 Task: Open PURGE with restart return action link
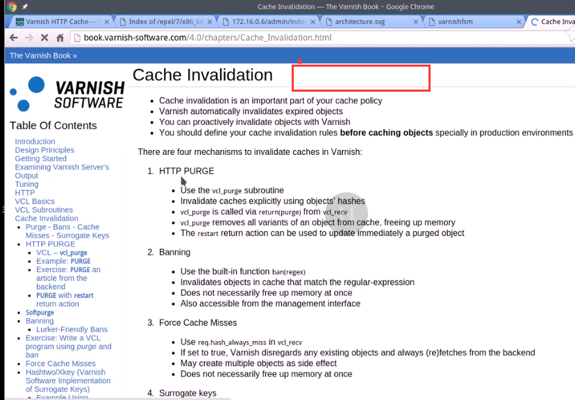[65, 299]
